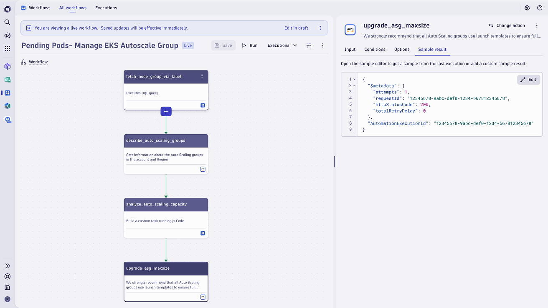Viewport: 548px width, 308px height.
Task: Click the blue plus add-task button
Action: click(166, 111)
